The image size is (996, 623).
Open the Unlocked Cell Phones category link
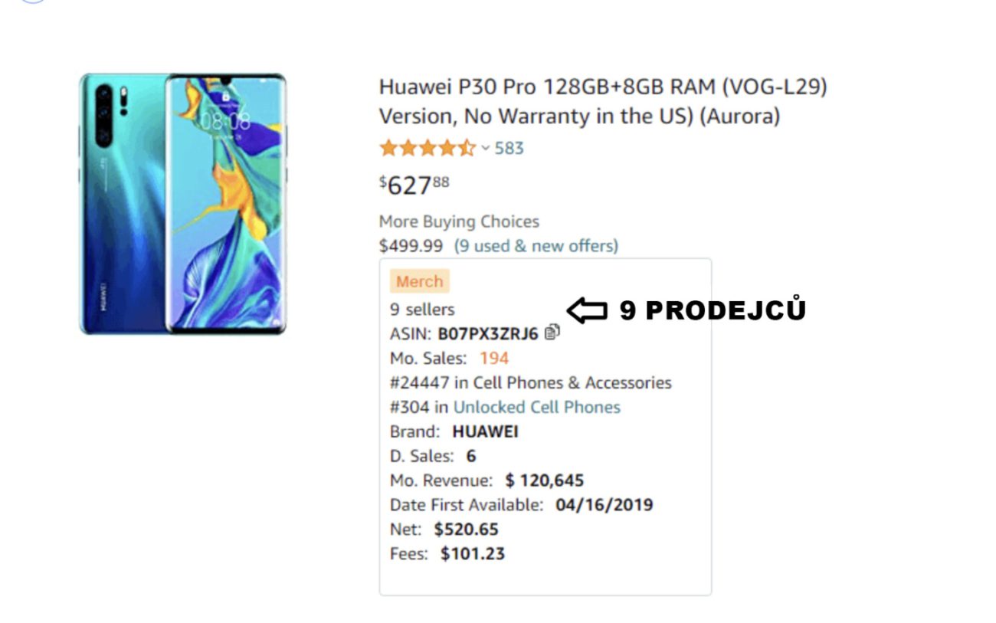(537, 407)
